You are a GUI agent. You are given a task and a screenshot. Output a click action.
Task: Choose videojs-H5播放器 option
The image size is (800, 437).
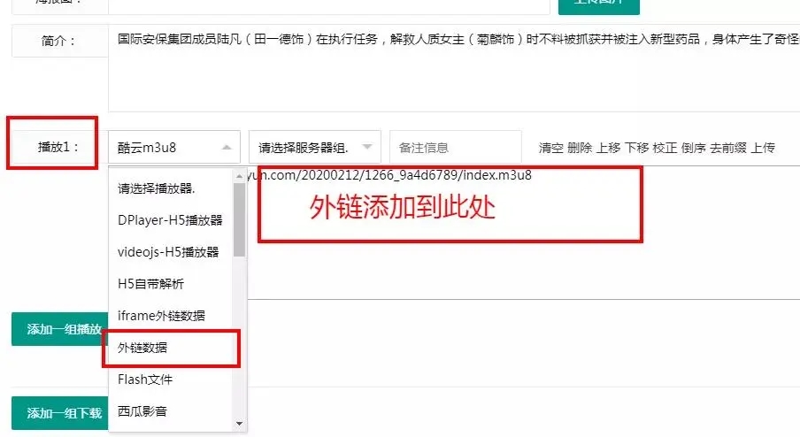tap(167, 252)
